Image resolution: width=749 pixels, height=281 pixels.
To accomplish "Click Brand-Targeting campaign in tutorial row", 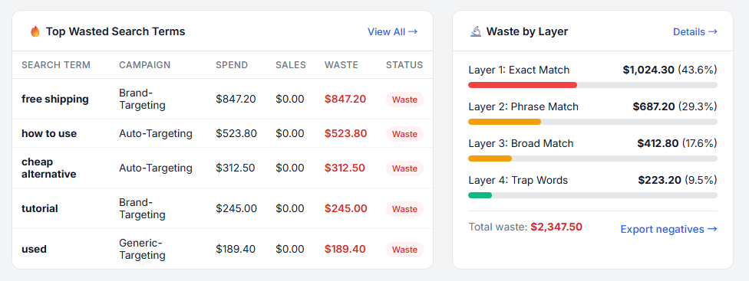I will point(142,208).
